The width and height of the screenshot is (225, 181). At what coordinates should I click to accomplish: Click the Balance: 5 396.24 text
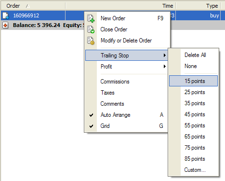37,25
